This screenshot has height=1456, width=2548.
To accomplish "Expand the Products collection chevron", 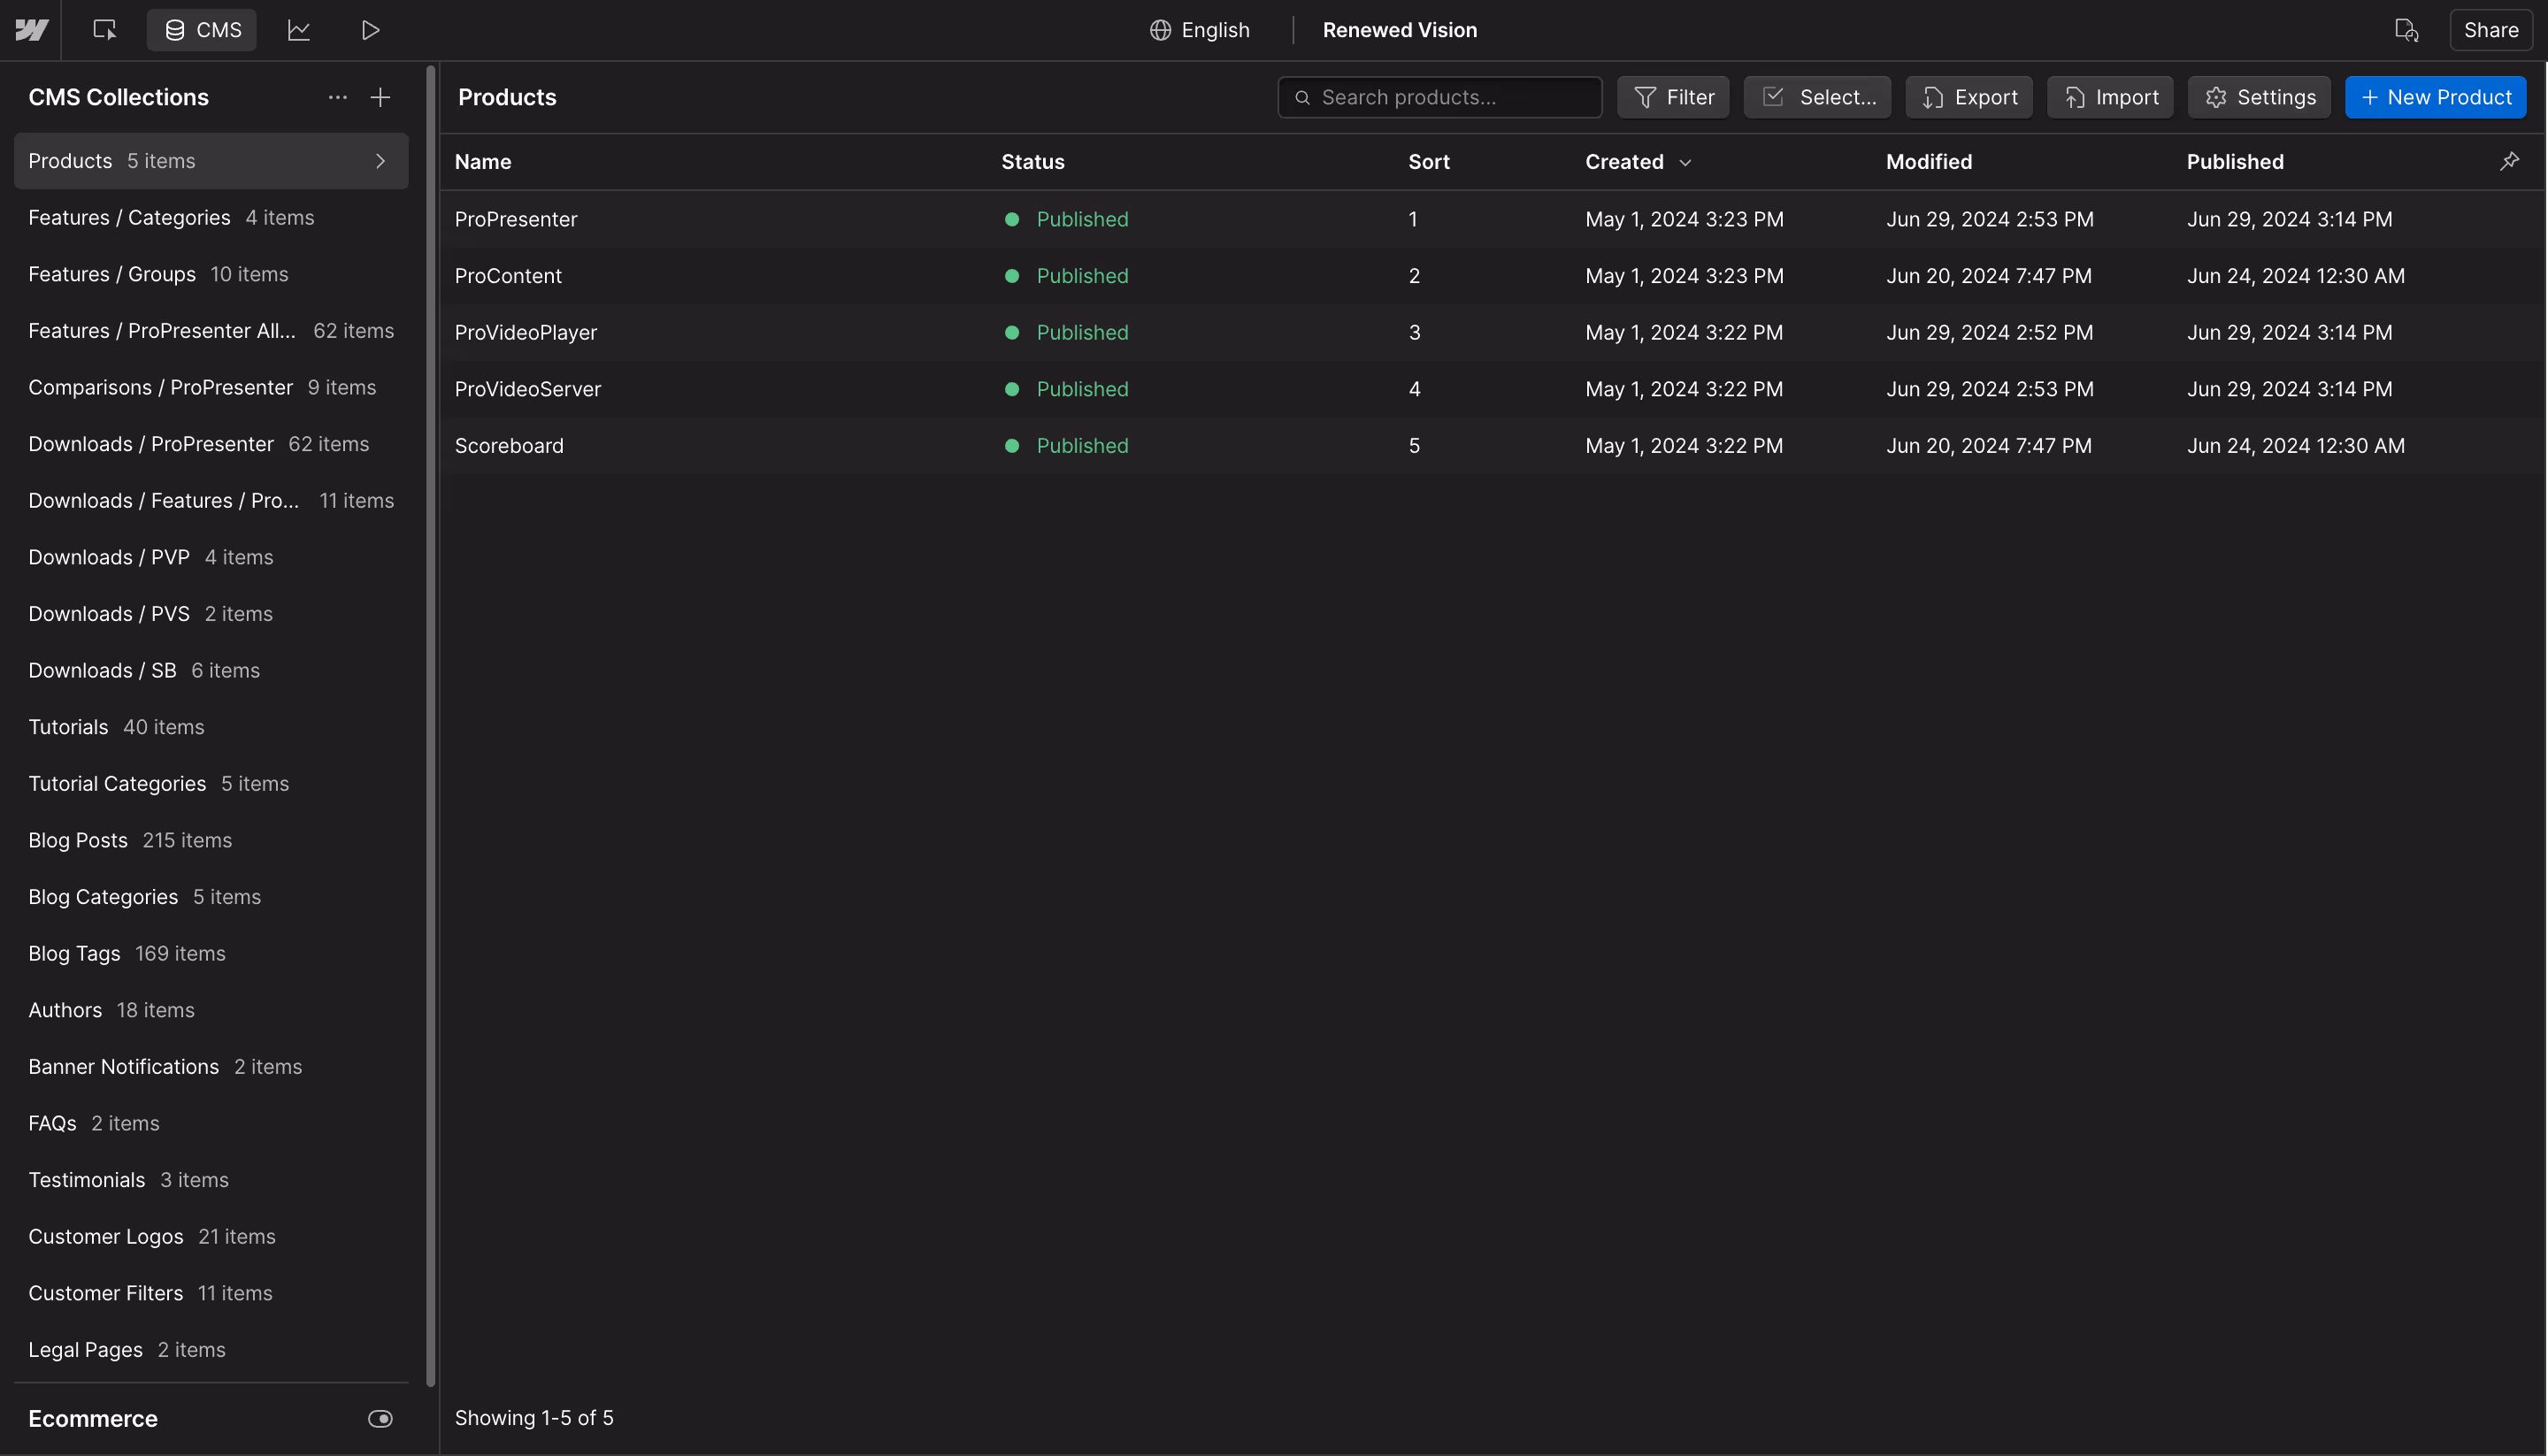I will pos(380,161).
